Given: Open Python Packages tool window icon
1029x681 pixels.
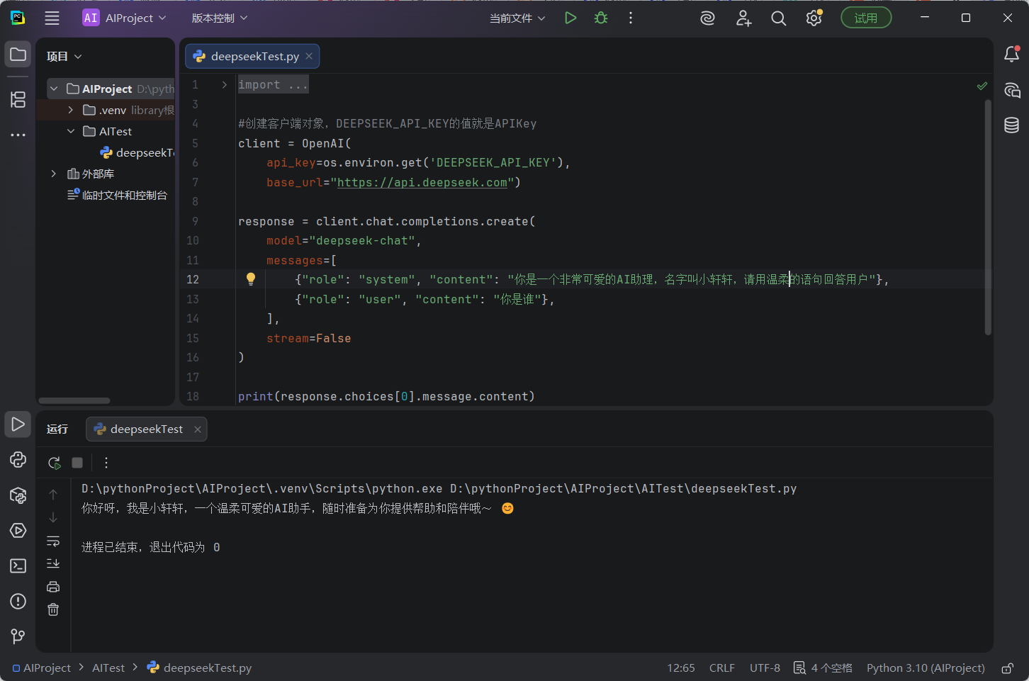Looking at the screenshot, I should click(18, 495).
